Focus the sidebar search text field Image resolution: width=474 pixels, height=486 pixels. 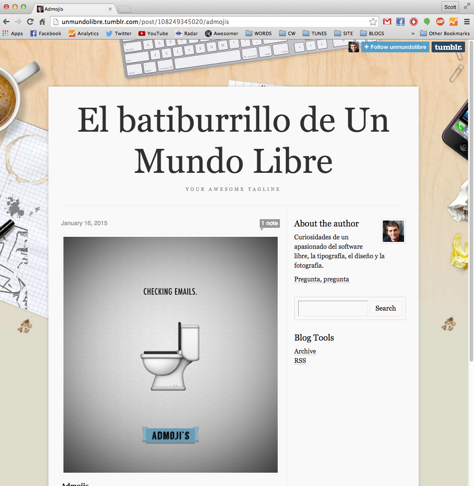tap(333, 308)
